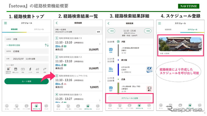Tap the EX Shinkansen booking icon
This screenshot has width=207, height=116.
149,70
